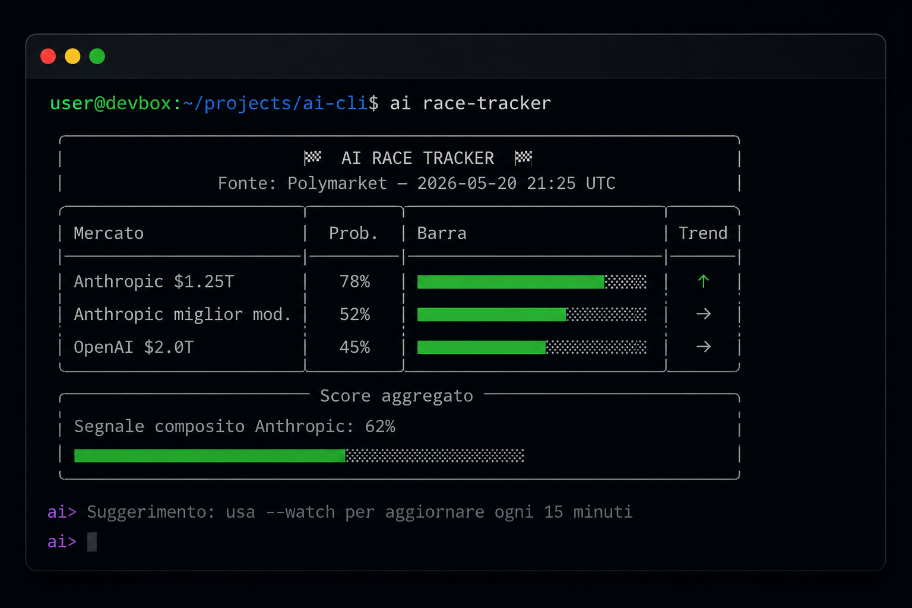
Task: Select the 'Anthropic $1.25T' market row
Action: click(x=400, y=281)
